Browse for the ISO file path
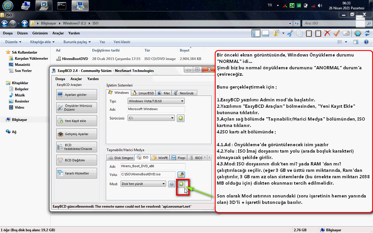This screenshot has height=233, width=373. tap(182, 175)
